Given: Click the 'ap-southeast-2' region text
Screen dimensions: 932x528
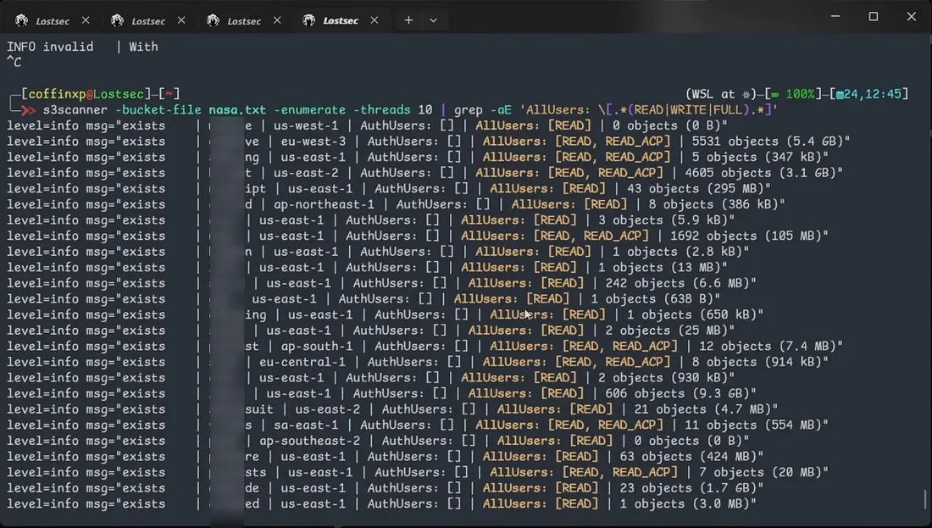Looking at the screenshot, I should [309, 441].
